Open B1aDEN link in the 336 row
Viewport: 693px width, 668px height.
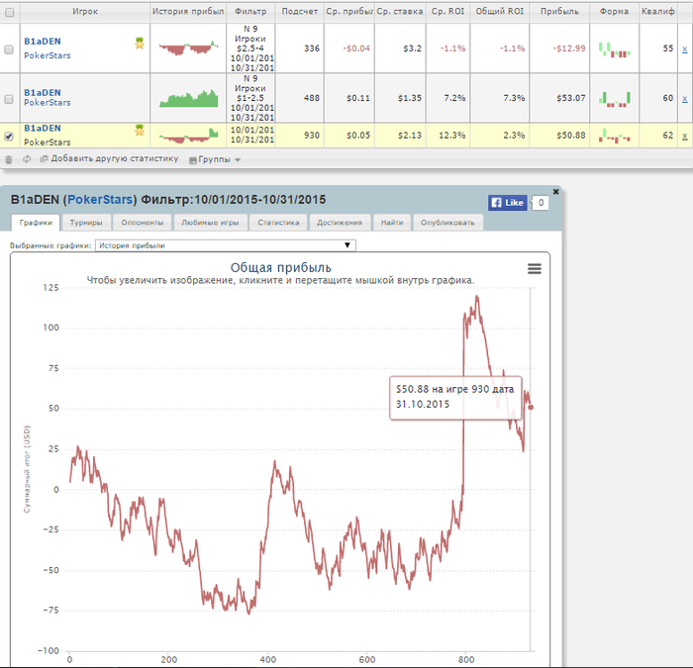click(43, 42)
